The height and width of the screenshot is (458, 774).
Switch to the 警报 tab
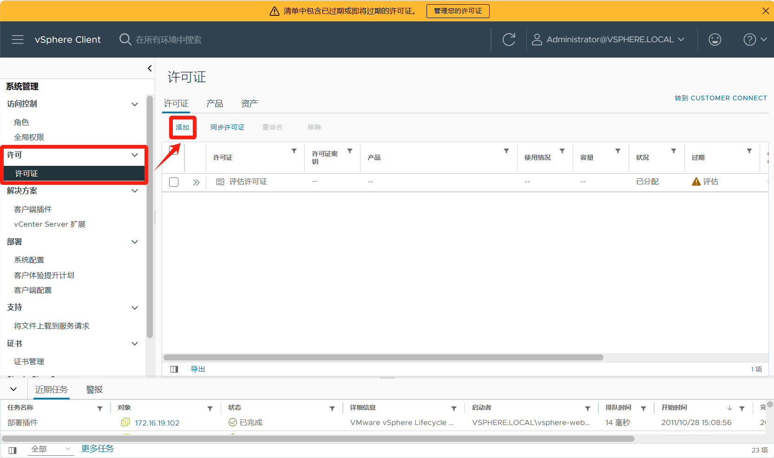[x=94, y=390]
